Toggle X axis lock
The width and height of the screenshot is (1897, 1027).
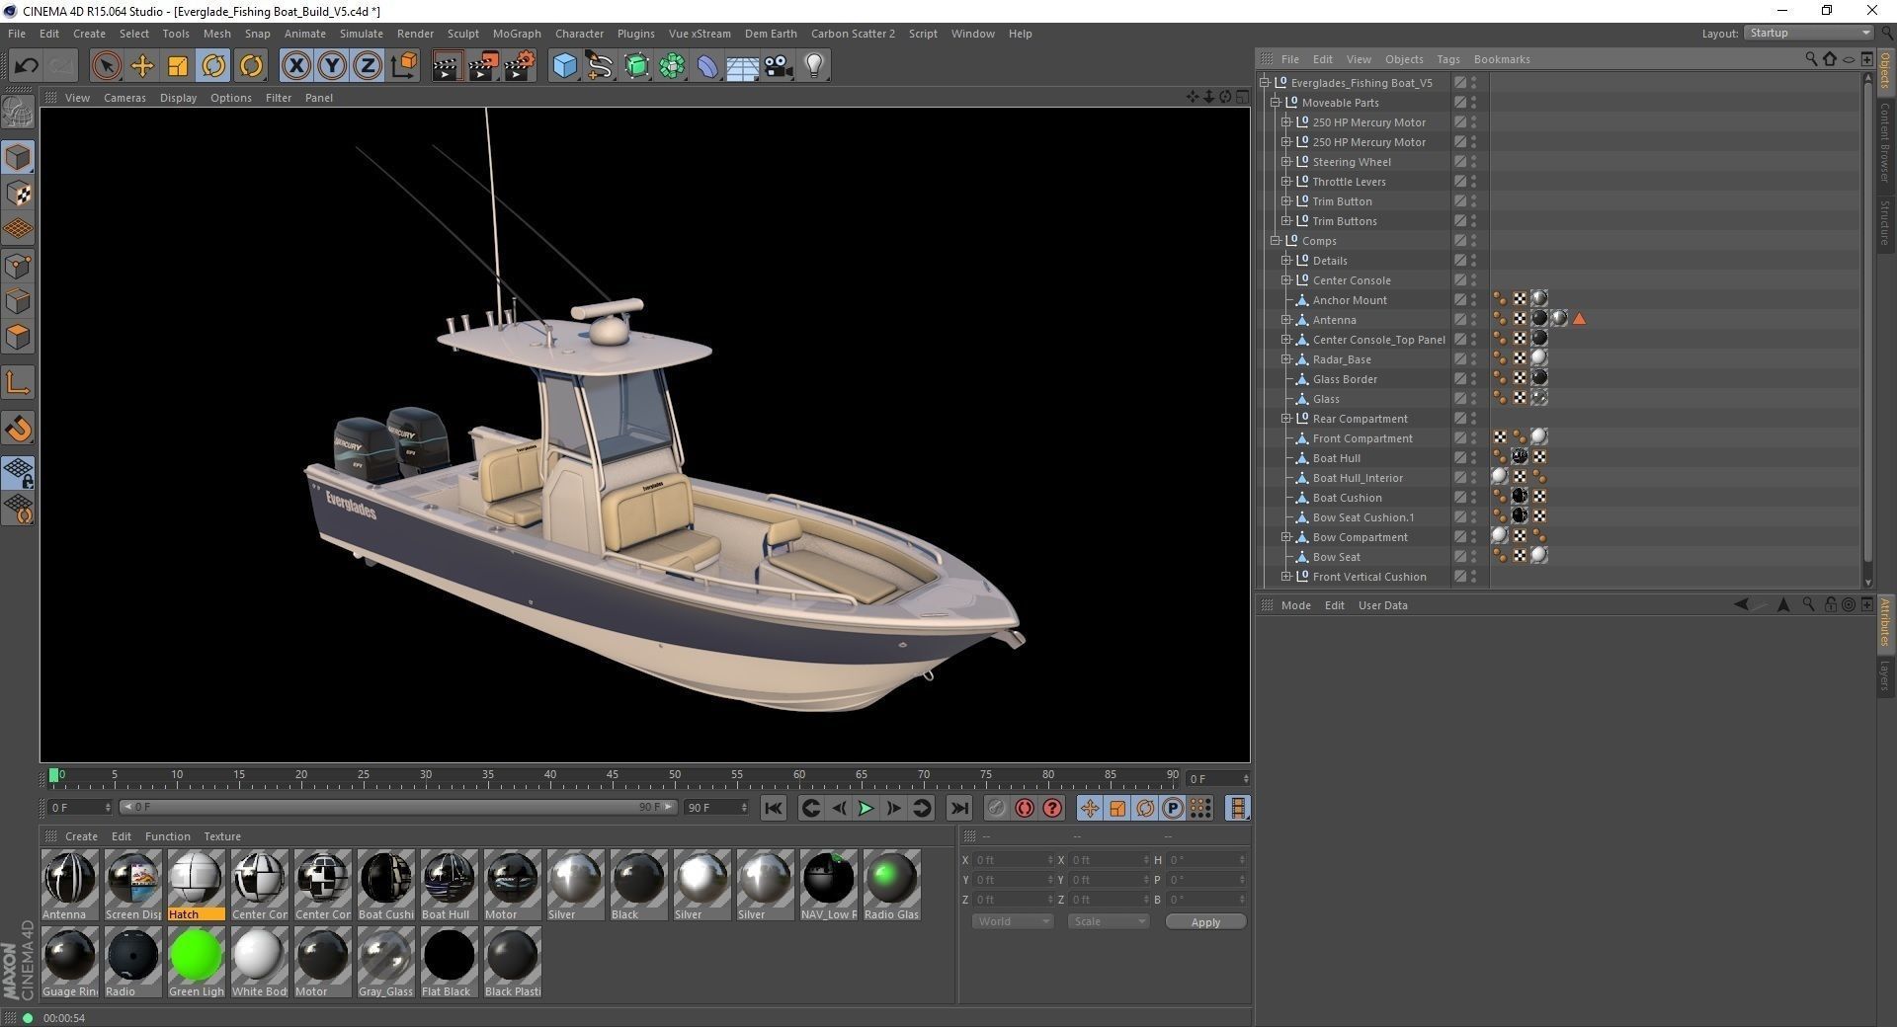click(295, 66)
